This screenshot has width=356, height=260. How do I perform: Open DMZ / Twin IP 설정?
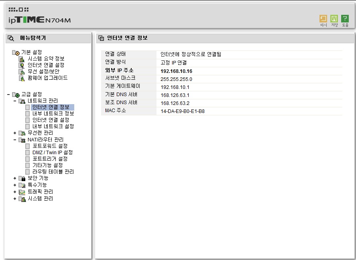click(53, 152)
